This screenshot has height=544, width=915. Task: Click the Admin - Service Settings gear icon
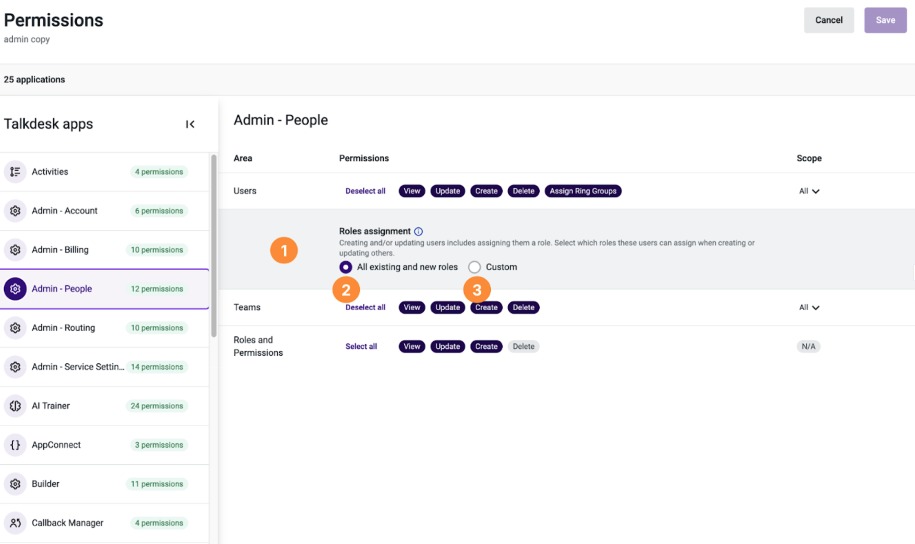(x=15, y=367)
